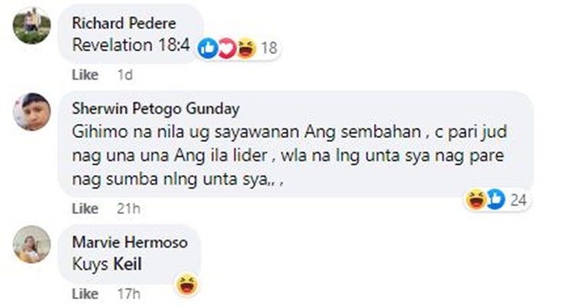Screen dimensions: 575x307
Task: Open Richard Pedere's profile picture
Action: tap(32, 25)
